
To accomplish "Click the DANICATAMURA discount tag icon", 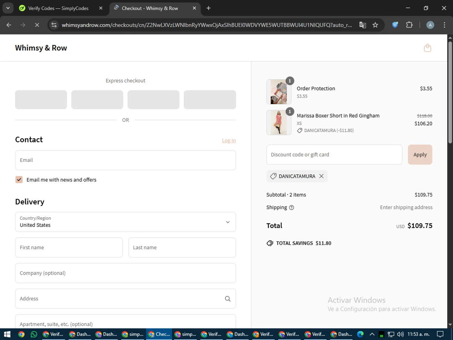I will (x=273, y=176).
